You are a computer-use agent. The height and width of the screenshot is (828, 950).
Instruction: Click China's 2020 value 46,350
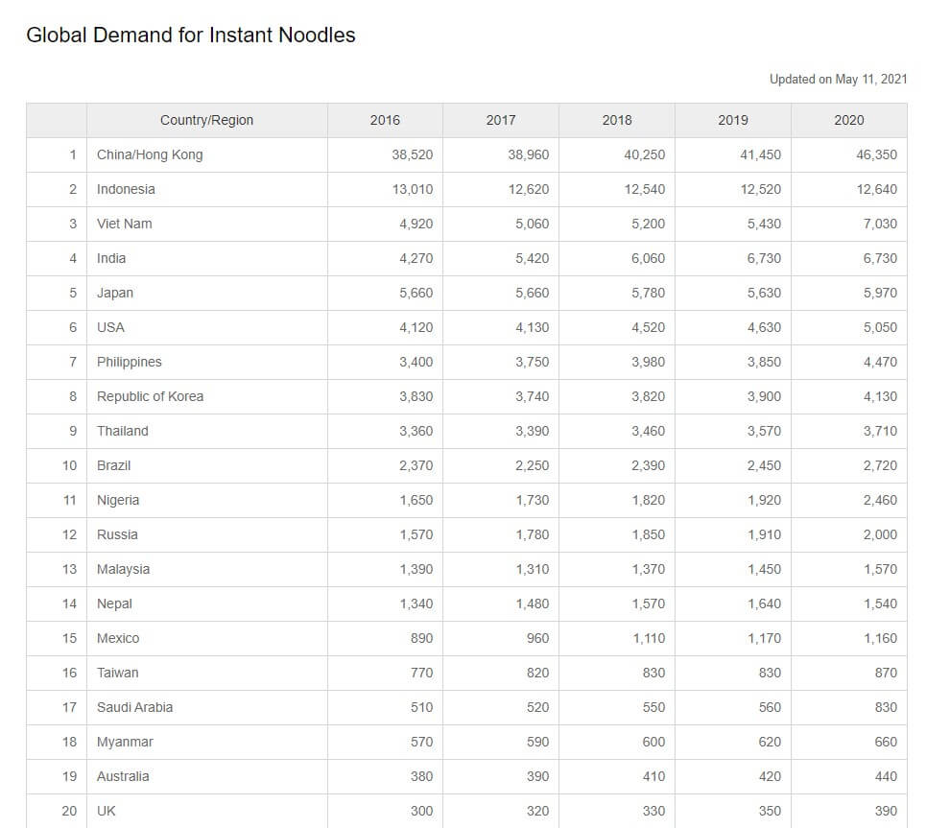pyautogui.click(x=876, y=155)
